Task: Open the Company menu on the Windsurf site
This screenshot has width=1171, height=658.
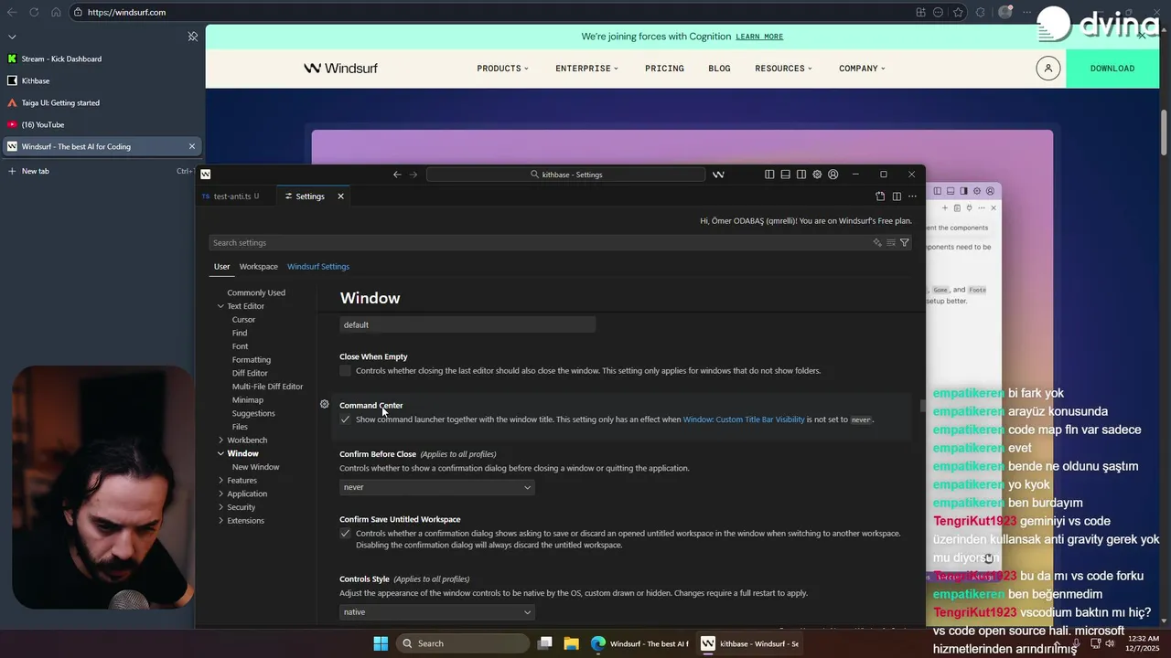Action: (862, 69)
